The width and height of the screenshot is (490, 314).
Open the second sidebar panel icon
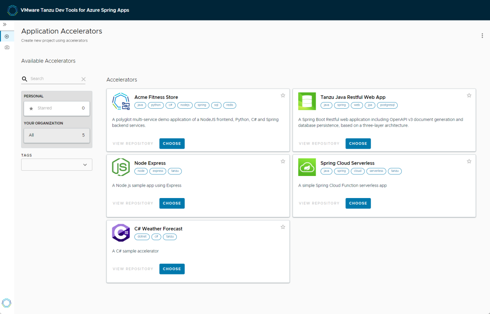(x=7, y=47)
